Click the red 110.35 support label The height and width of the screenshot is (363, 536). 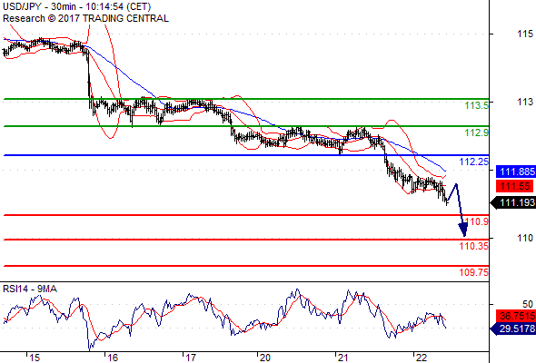(x=474, y=246)
